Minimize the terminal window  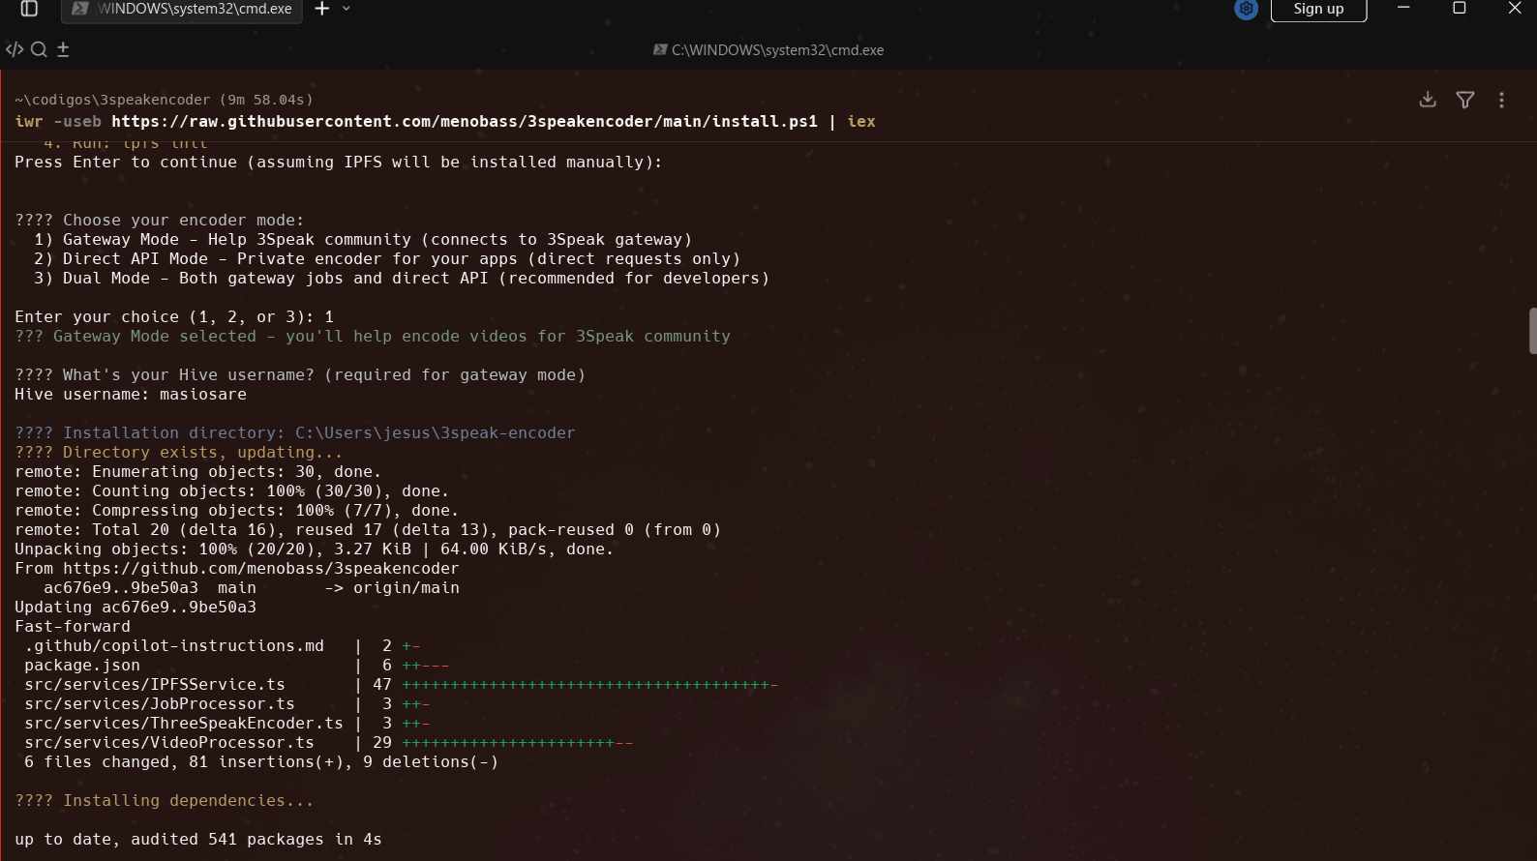click(x=1403, y=9)
